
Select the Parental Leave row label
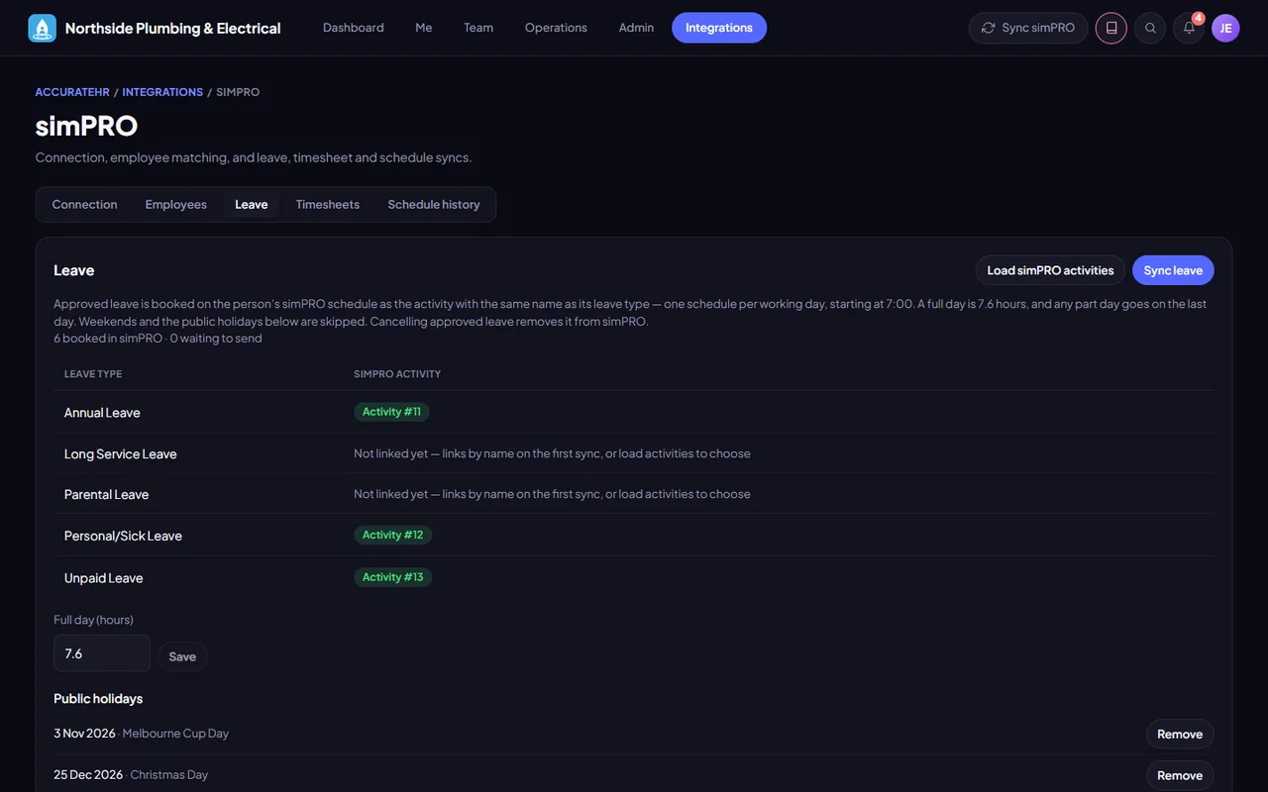coord(107,495)
